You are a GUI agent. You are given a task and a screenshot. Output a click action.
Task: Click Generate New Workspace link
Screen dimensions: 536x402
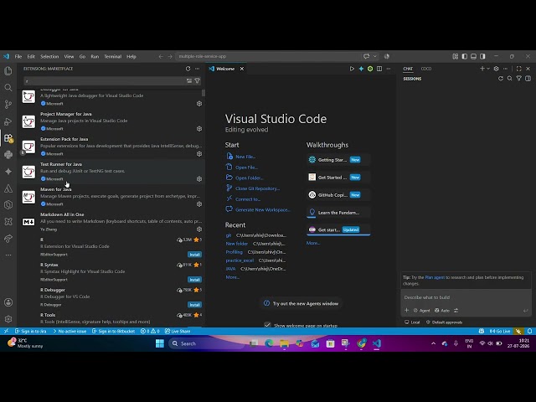(263, 209)
